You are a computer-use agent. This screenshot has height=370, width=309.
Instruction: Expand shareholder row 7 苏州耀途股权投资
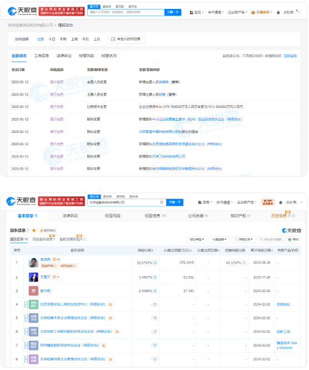26,346
